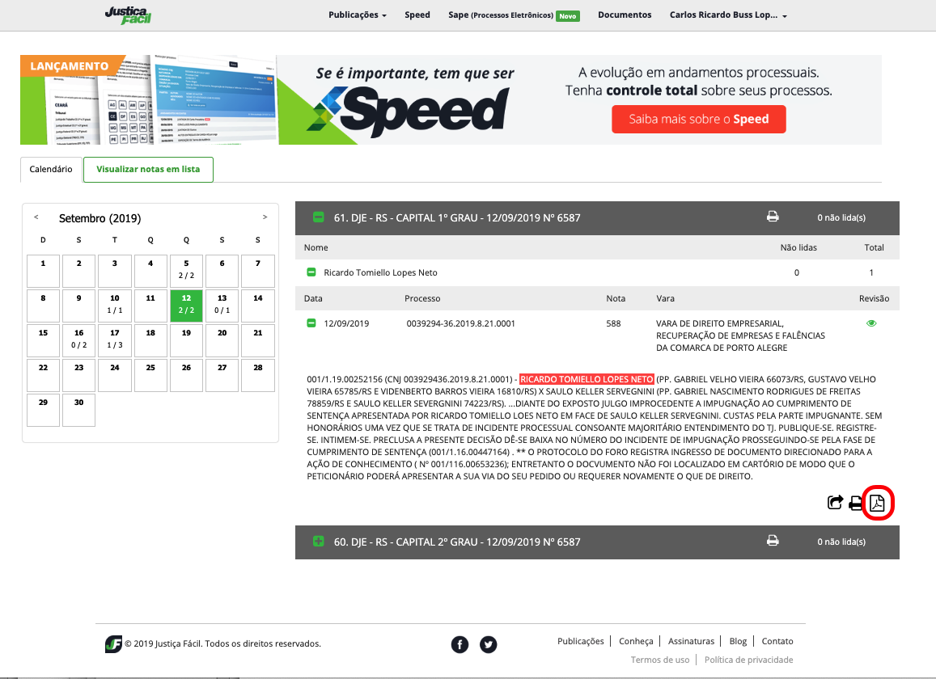Screen dimensions: 936x679
Task: Select September 12 in the calendar
Action: [x=186, y=306]
